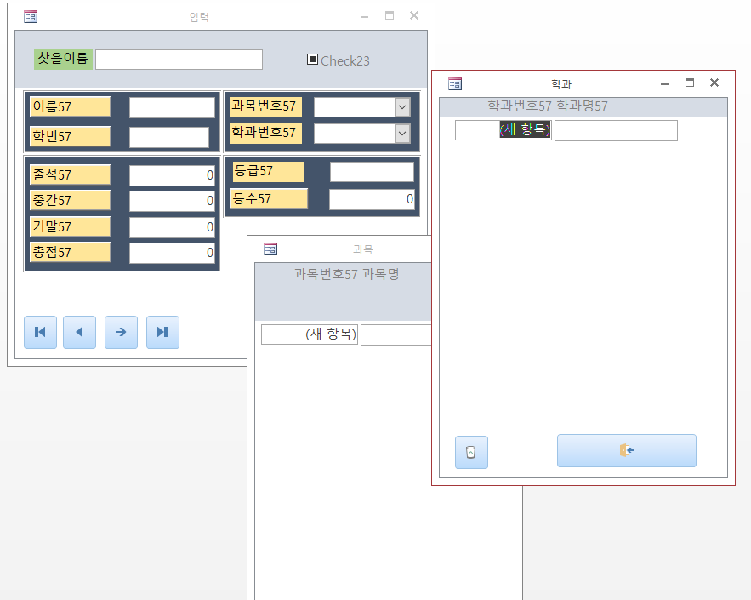Screen dimensions: 751x600
Task: Click the 출석57 label
Action: click(70, 174)
